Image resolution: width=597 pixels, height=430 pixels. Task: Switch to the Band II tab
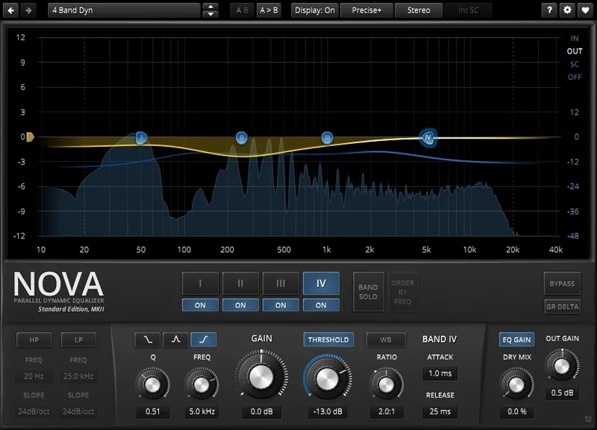240,283
